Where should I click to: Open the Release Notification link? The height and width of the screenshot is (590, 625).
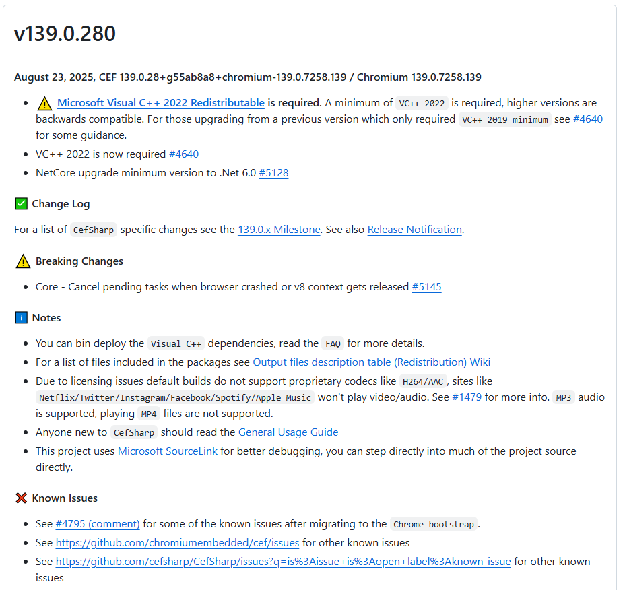tap(415, 230)
